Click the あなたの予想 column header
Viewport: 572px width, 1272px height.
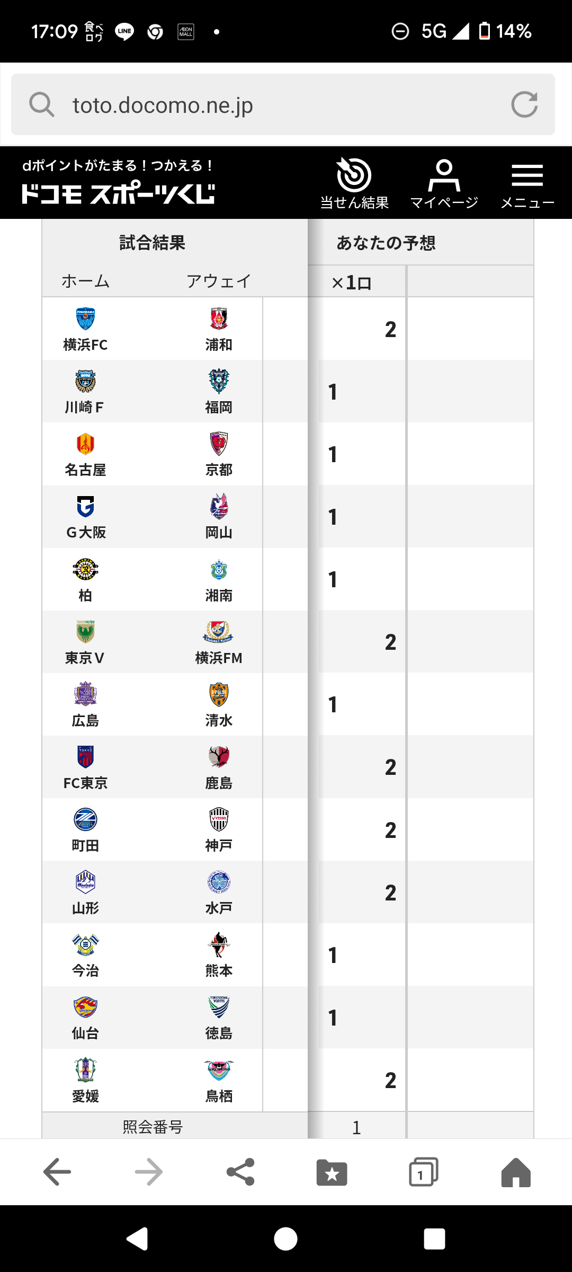pyautogui.click(x=386, y=243)
